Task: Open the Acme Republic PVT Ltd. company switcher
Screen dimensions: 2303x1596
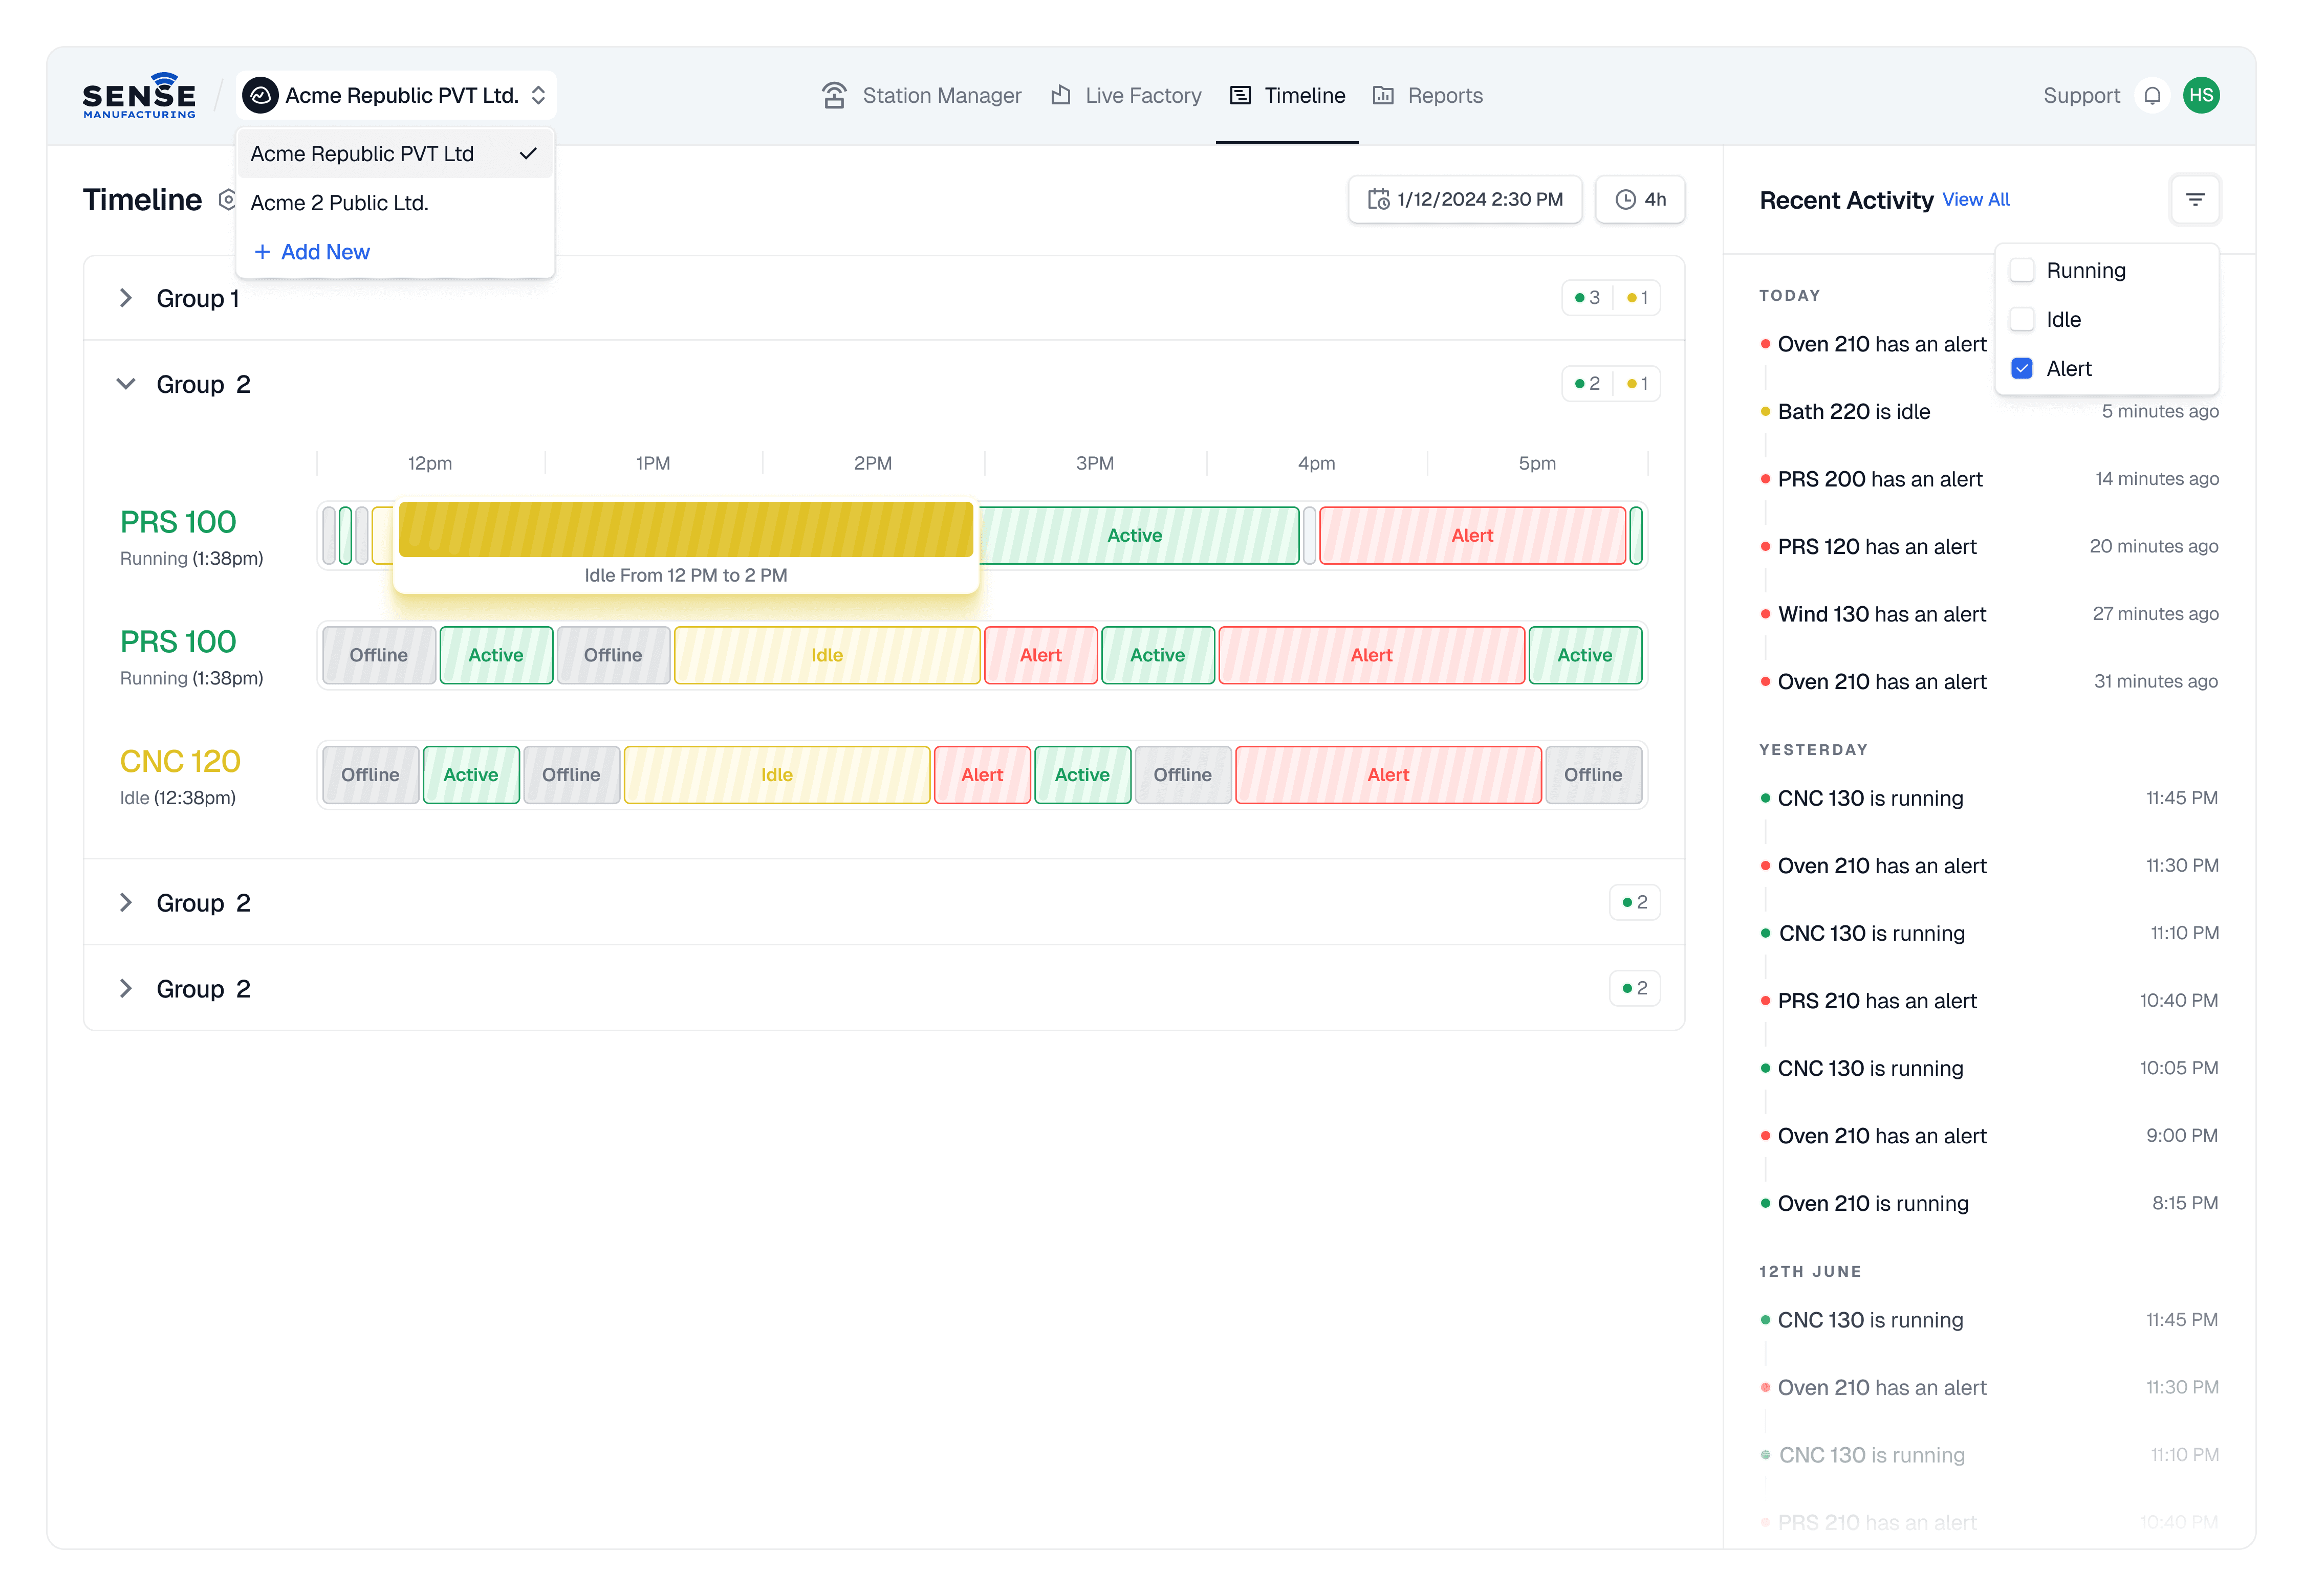Action: coord(397,96)
